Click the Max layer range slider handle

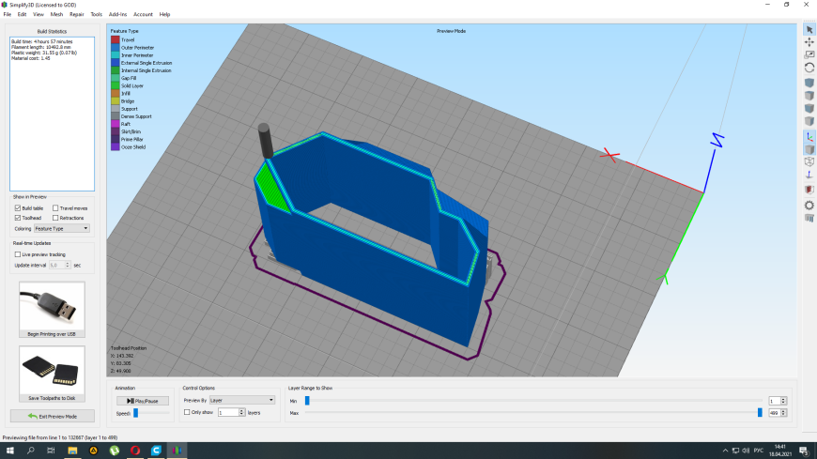(760, 413)
